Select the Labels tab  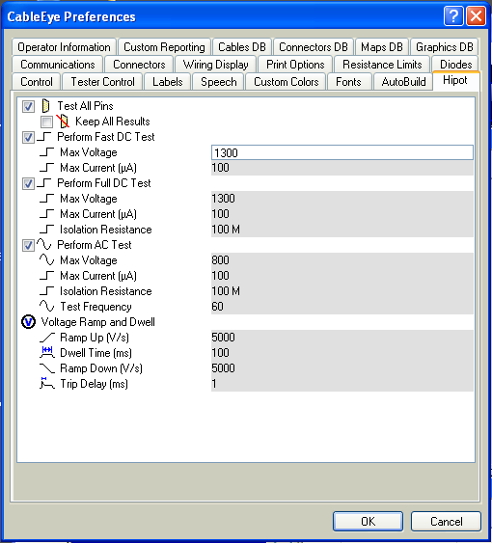point(167,82)
